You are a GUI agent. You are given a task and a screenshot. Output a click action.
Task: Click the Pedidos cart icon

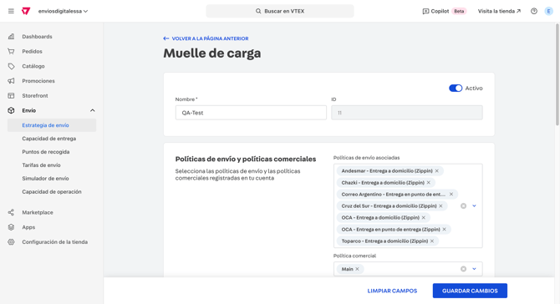tap(11, 52)
